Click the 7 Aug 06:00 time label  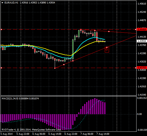pos(87,134)
